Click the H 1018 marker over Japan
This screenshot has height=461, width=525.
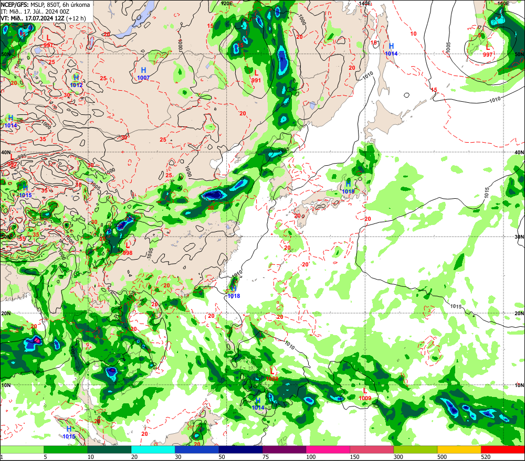coord(348,187)
